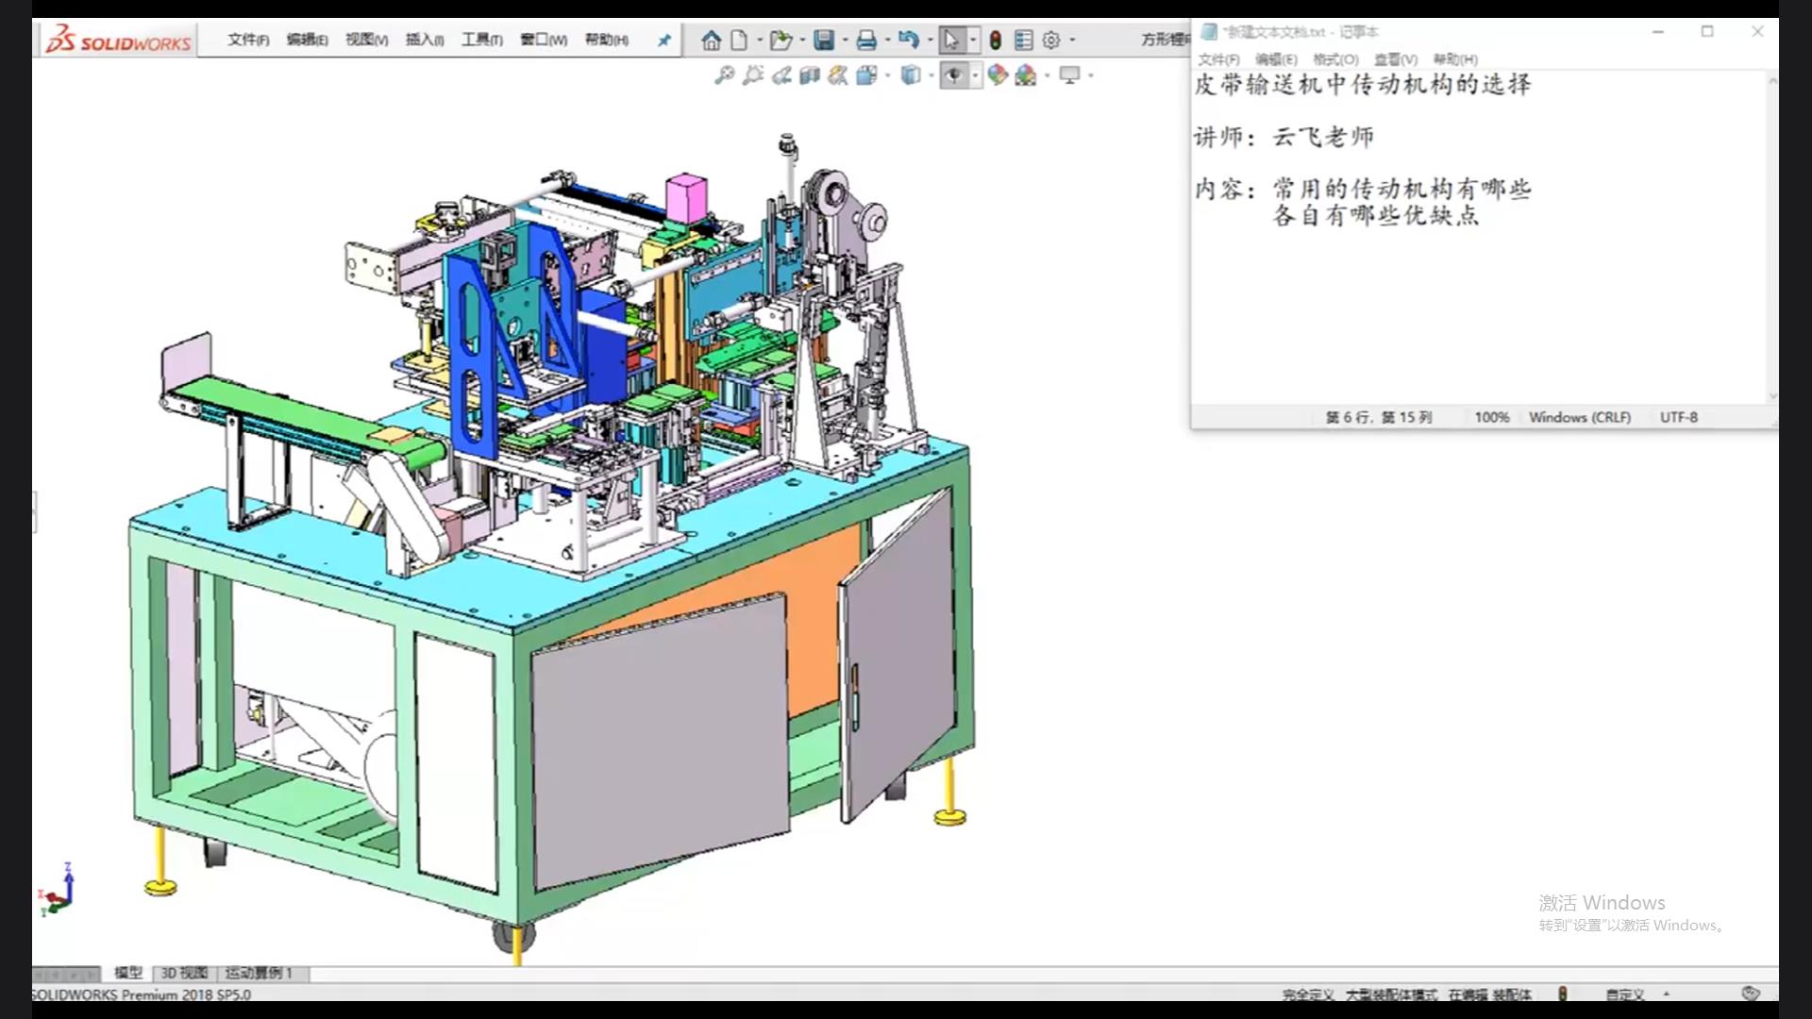The width and height of the screenshot is (1812, 1019).
Task: Click 大型装配体模式 in the status bar
Action: [1391, 994]
